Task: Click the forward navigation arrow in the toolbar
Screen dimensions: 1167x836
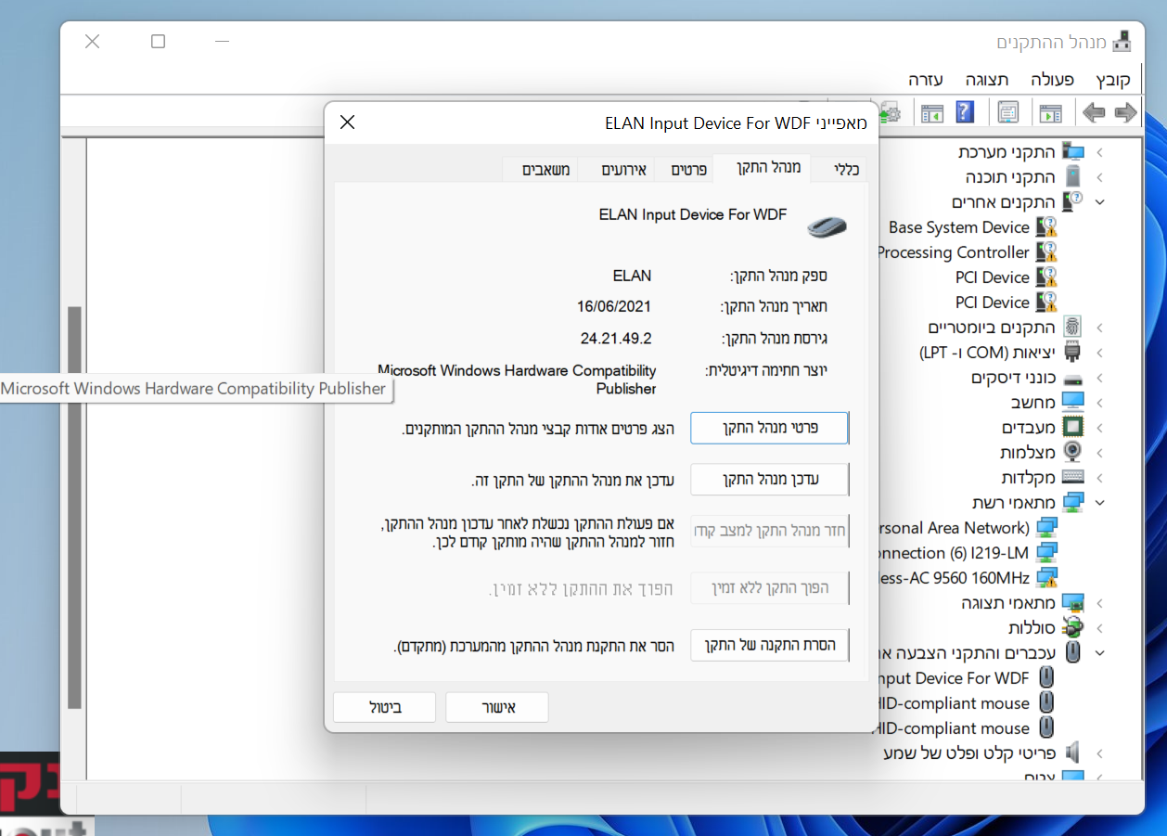Action: [1096, 112]
